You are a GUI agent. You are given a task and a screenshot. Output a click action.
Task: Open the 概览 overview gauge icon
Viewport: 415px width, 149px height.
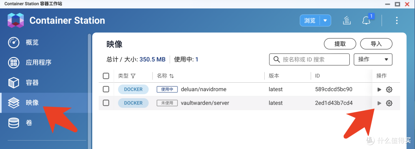pos(13,43)
